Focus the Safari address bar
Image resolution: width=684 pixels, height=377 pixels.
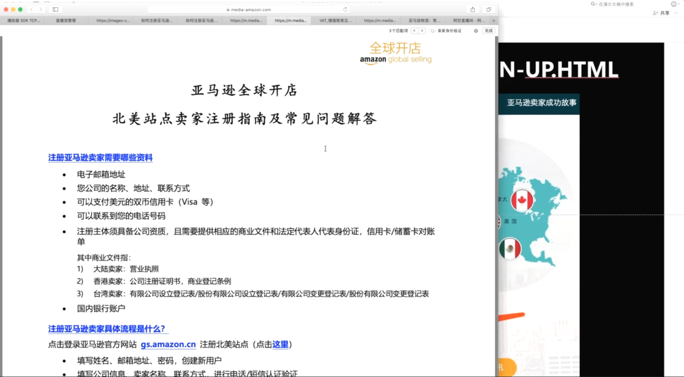[x=249, y=10]
